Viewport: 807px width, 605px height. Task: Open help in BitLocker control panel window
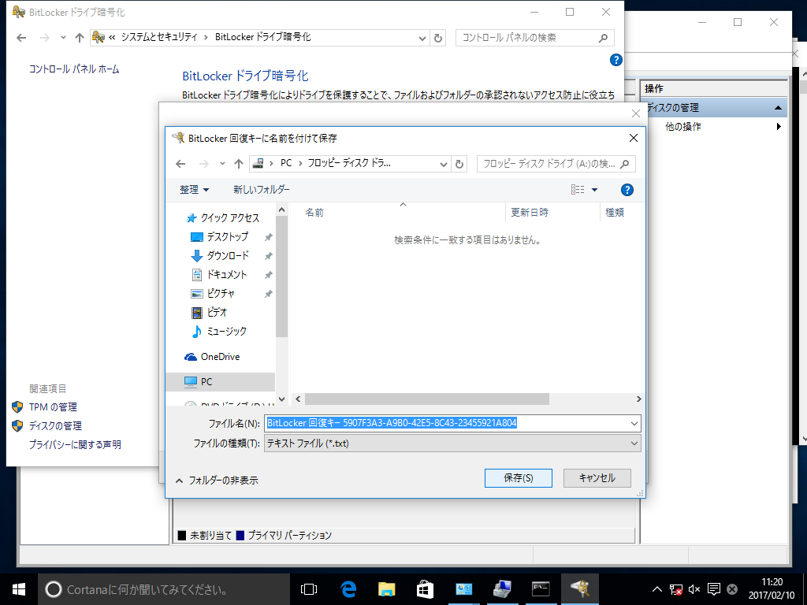(x=616, y=60)
